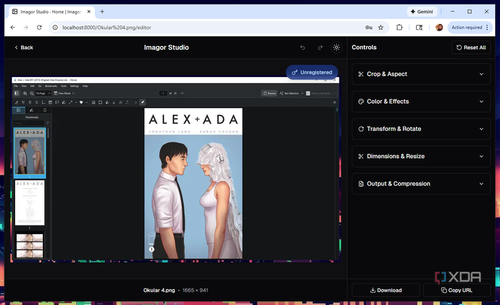Go back using the Back button in the editor
Screen dimensions: 500x305
pyautogui.click(x=24, y=47)
